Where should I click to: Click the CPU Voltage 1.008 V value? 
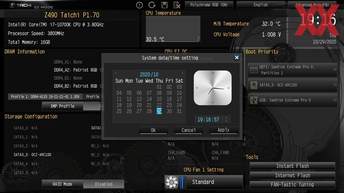tap(271, 35)
